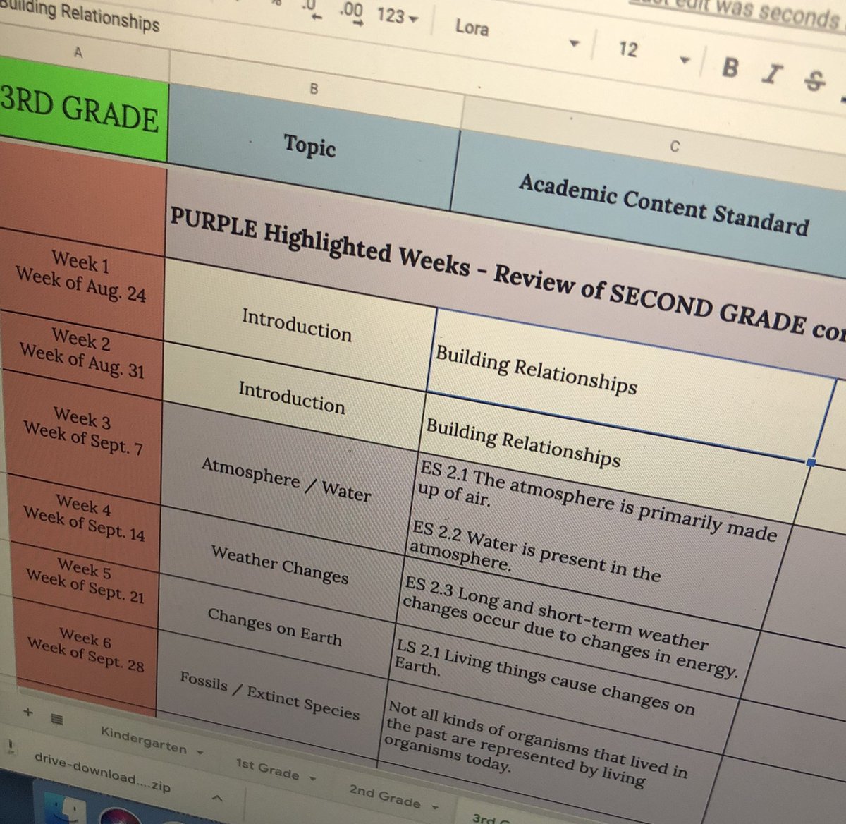Select Week 2 Introduction topic cell
846x824 pixels.
(291, 396)
